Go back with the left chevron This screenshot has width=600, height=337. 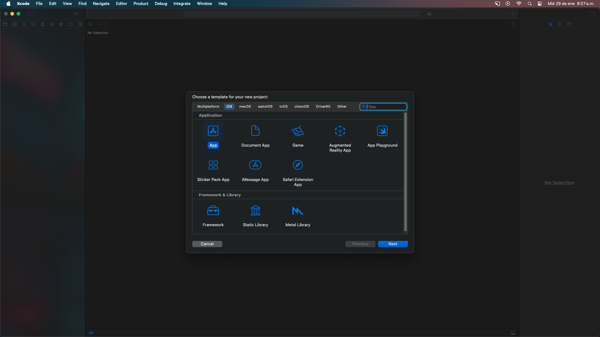click(x=99, y=24)
